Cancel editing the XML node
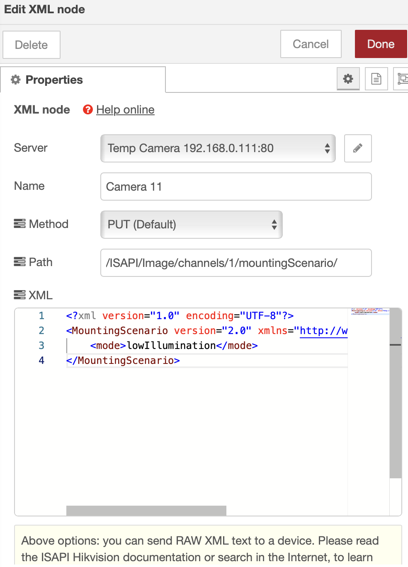408x567 pixels. tap(311, 44)
